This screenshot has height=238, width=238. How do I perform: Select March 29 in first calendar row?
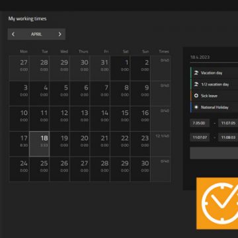[x=59, y=68]
